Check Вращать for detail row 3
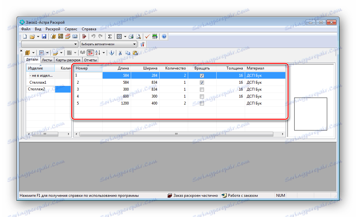 [x=202, y=89]
